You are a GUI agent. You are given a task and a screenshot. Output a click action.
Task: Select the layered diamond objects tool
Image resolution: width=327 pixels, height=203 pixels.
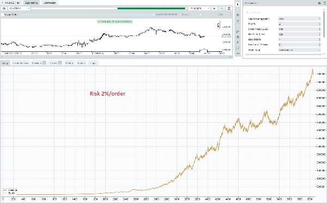pos(238,37)
